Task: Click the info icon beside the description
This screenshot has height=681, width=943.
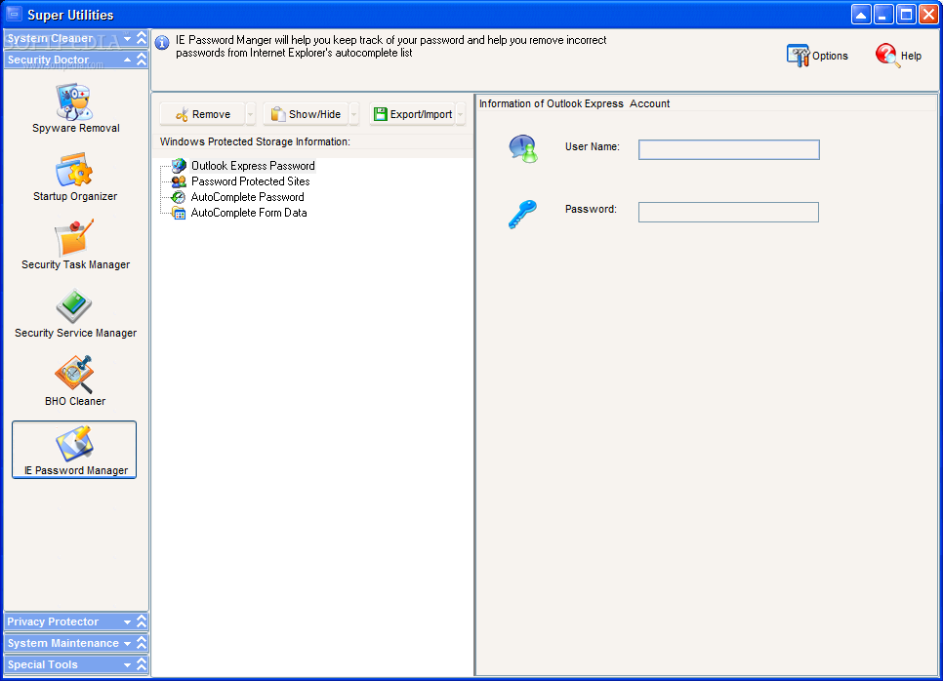Action: pyautogui.click(x=162, y=43)
